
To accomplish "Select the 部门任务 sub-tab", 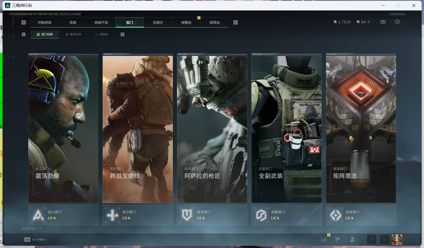I will pos(45,34).
